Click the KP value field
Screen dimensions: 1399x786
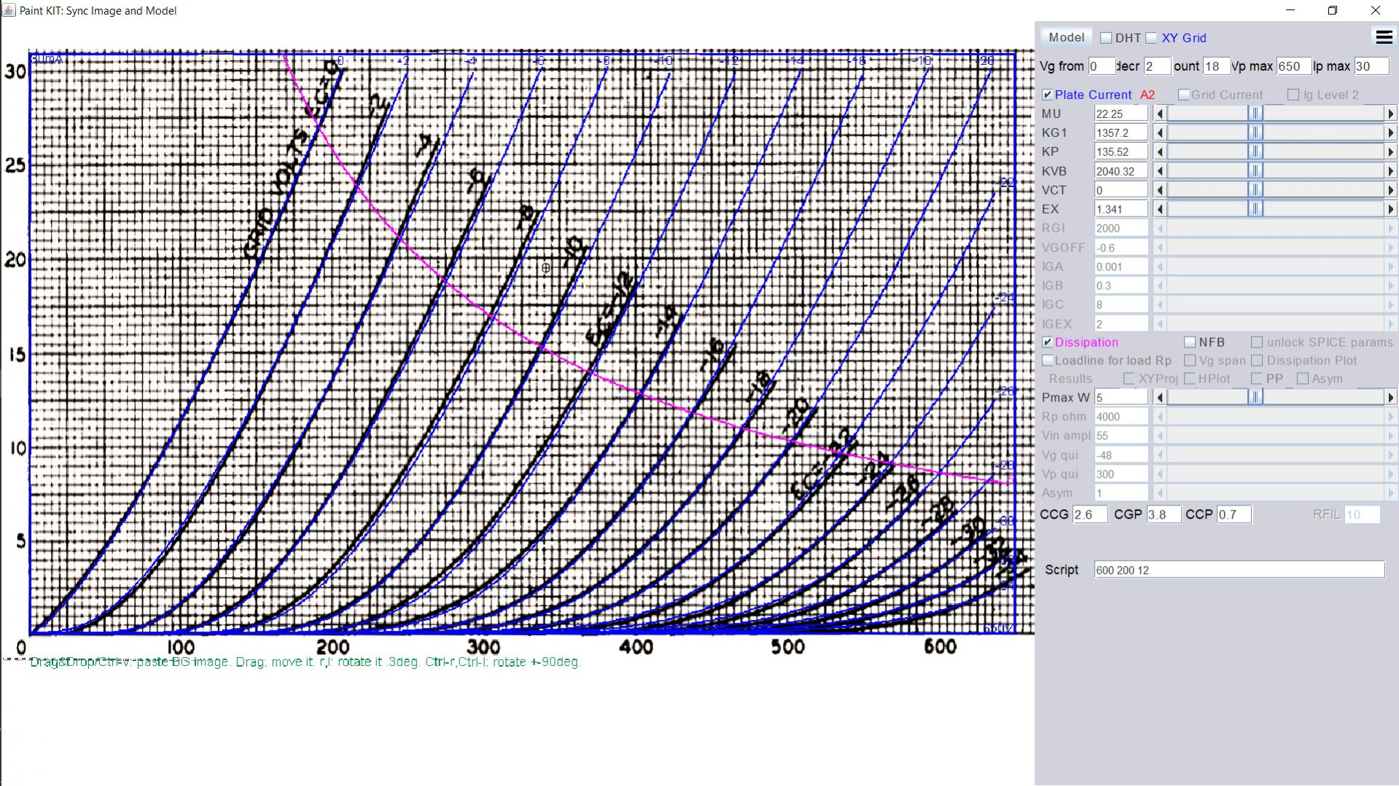tap(1121, 152)
